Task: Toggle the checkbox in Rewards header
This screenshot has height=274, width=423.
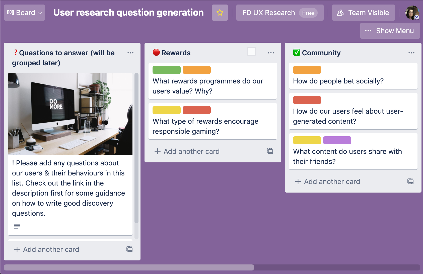Action: pos(251,51)
